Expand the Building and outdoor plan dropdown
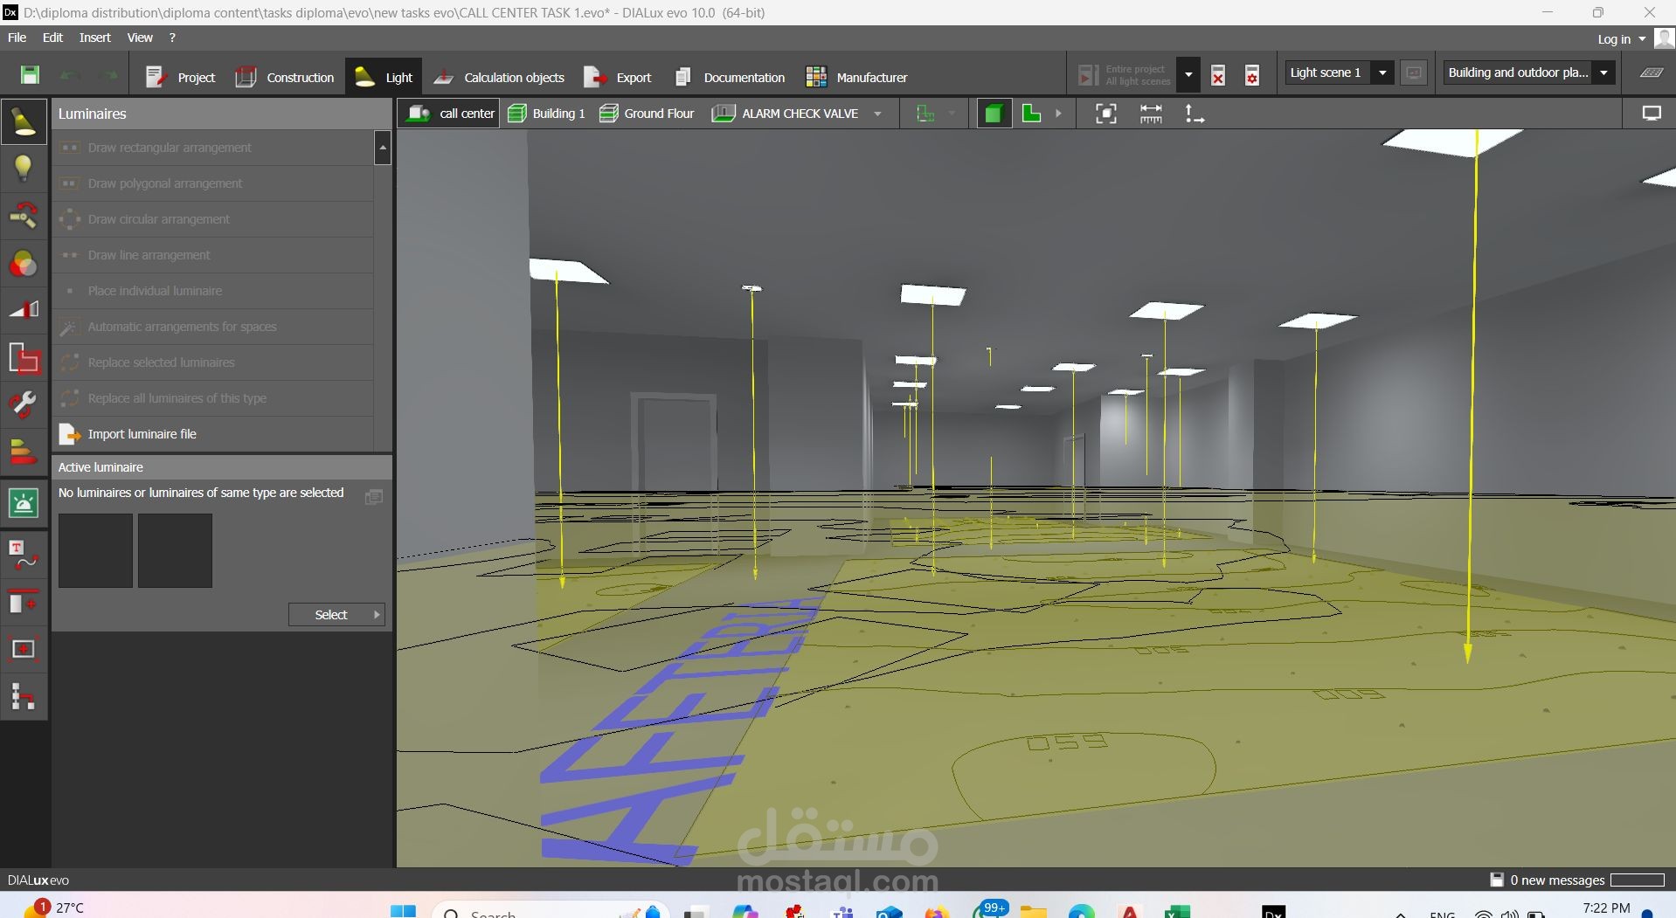 (x=1603, y=72)
